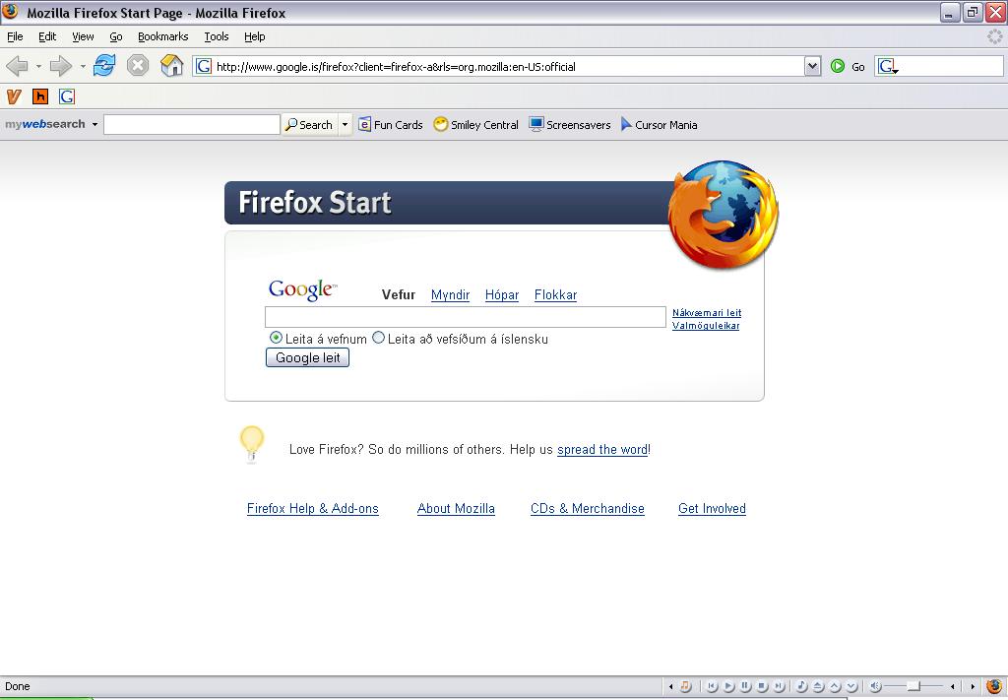1008x700 pixels.
Task: Click the Google leit button
Action: point(307,358)
